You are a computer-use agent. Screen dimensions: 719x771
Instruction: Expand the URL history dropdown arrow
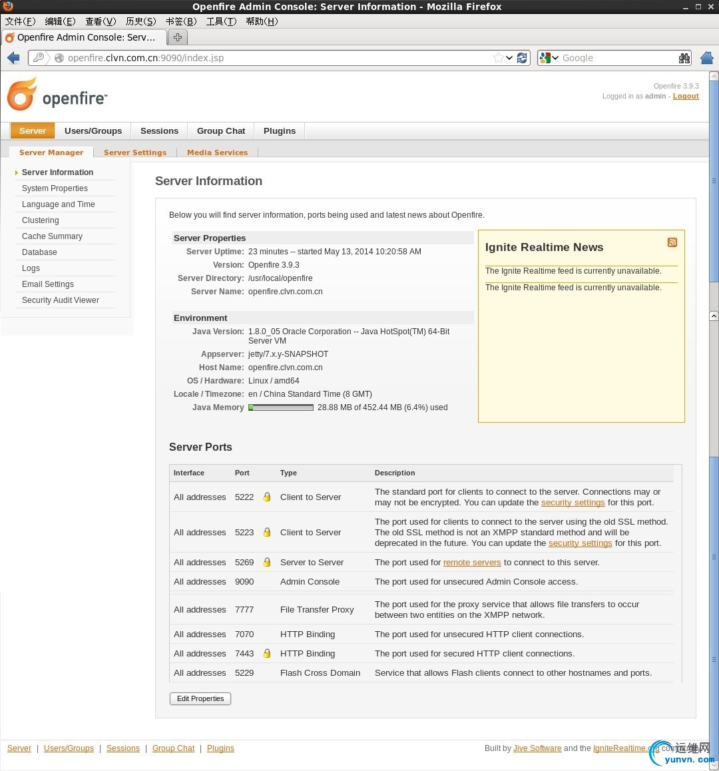pos(509,58)
